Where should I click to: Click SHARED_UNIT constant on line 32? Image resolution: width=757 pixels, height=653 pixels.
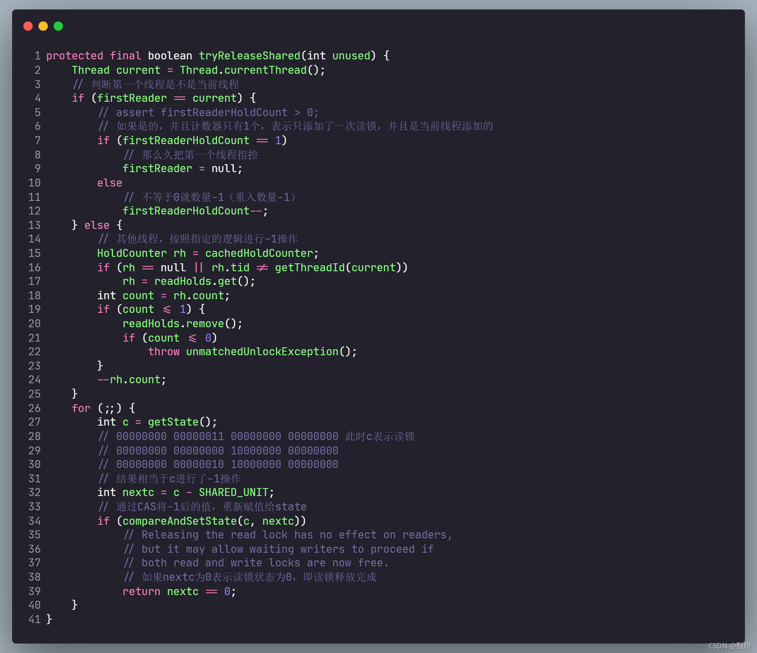pos(233,492)
